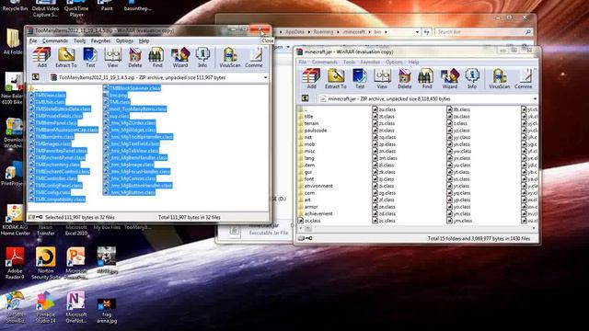Viewport: 589px width, 331px height.
Task: Select the 'gui' folder in minecraft.jar
Action: (305, 172)
